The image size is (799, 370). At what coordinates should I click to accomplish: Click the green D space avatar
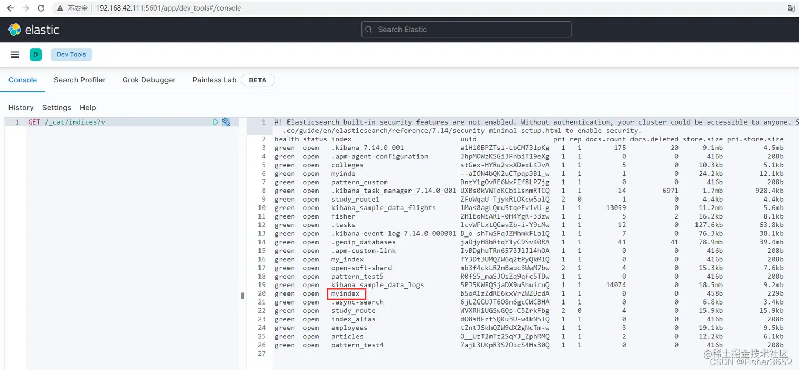pos(35,54)
